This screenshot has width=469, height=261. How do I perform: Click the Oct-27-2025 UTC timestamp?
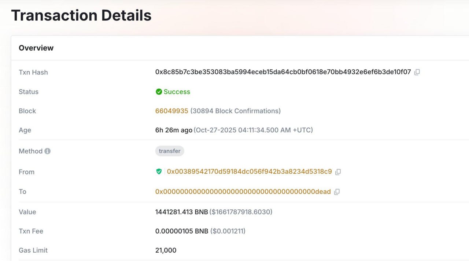click(253, 130)
